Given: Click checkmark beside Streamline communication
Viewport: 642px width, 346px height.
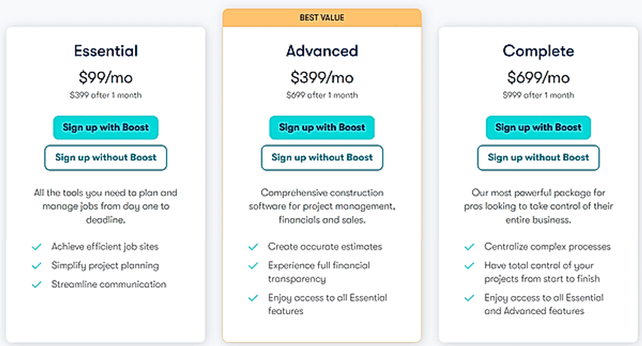Looking at the screenshot, I should click(37, 285).
